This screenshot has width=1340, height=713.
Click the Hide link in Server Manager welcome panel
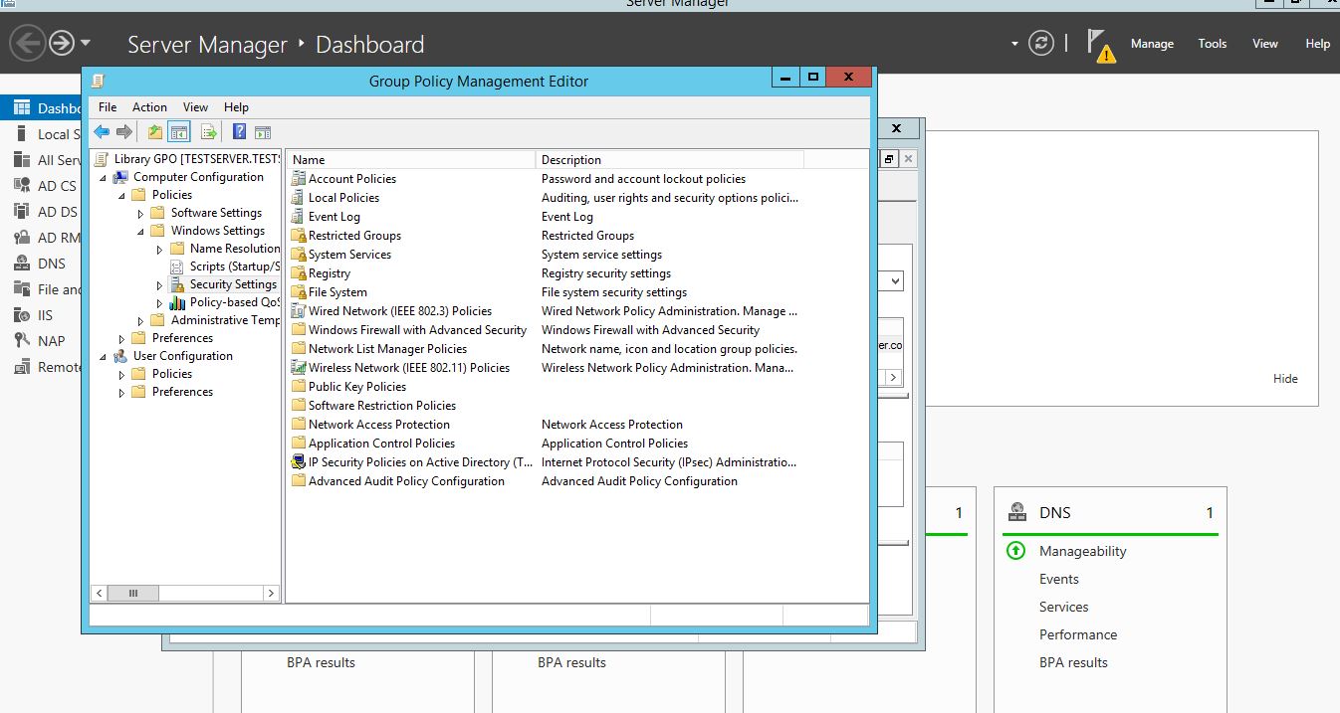pyautogui.click(x=1285, y=379)
